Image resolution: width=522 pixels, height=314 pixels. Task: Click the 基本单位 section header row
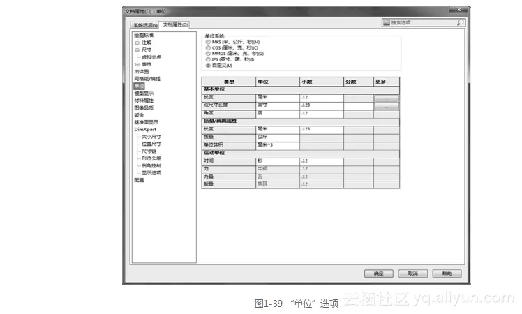point(301,89)
